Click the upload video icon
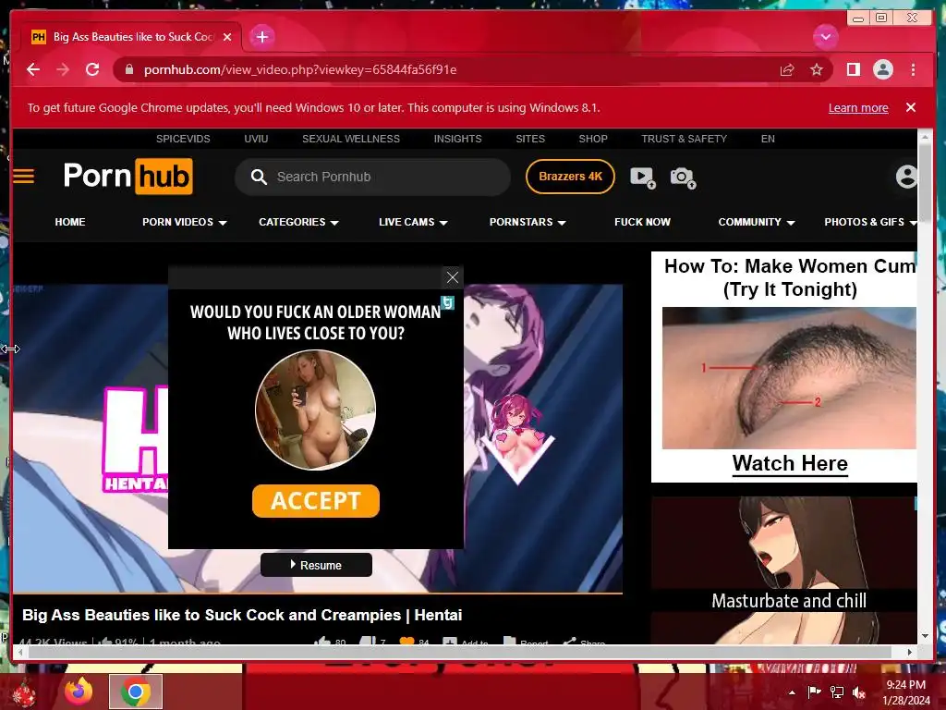 coord(643,177)
